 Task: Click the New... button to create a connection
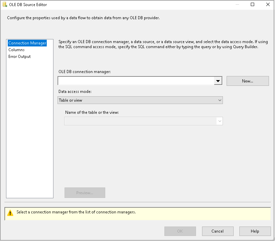(247, 81)
